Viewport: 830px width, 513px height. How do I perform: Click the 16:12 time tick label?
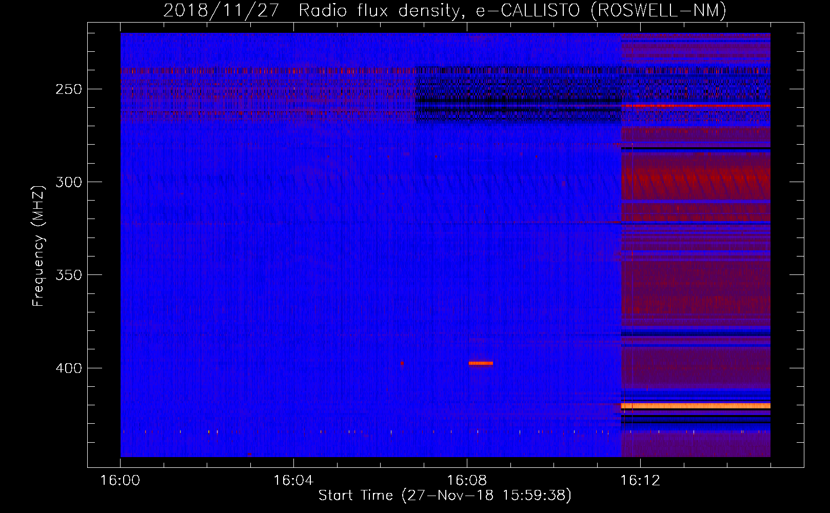point(640,480)
